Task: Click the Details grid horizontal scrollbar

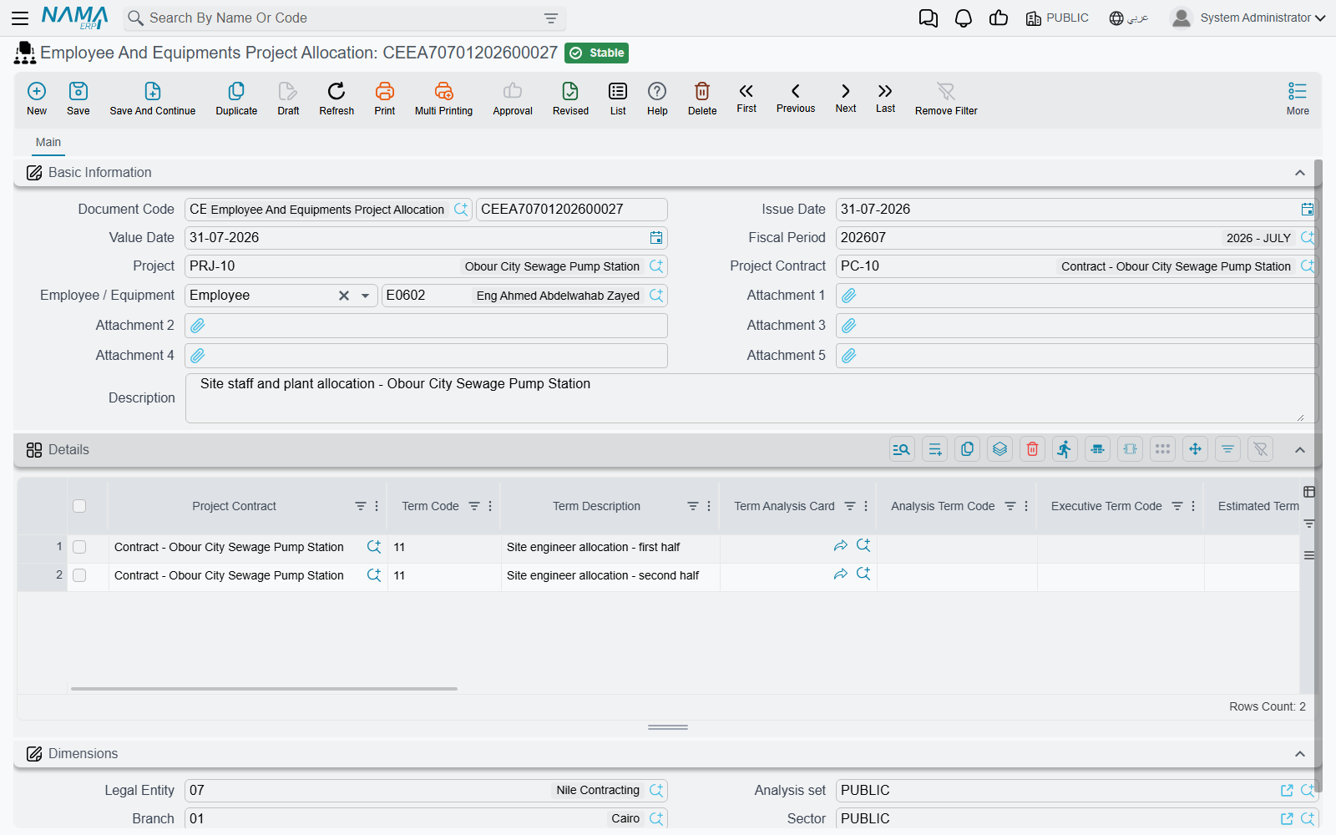Action: point(264,689)
